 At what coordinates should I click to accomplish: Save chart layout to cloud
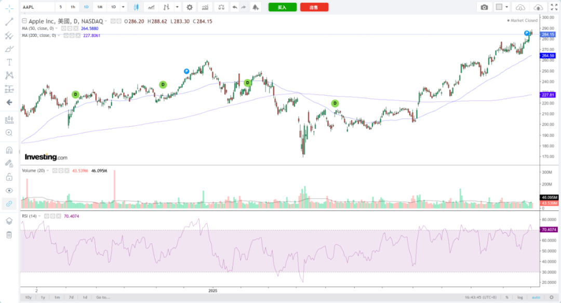(538, 7)
